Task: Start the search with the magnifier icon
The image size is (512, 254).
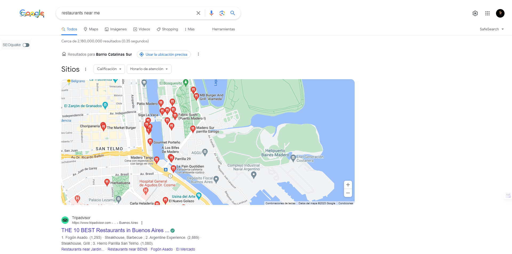Action: pos(233,13)
